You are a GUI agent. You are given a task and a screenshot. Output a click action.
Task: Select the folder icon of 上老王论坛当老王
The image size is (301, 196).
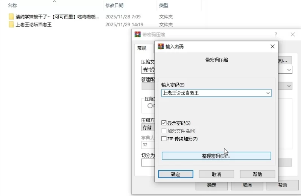(11, 24)
